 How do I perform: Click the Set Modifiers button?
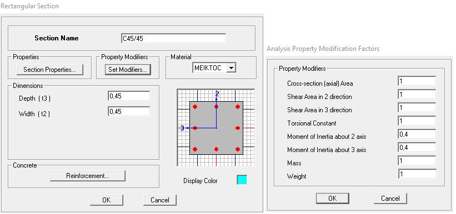[128, 70]
